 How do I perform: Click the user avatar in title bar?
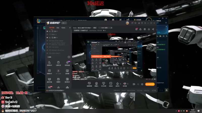127,23
